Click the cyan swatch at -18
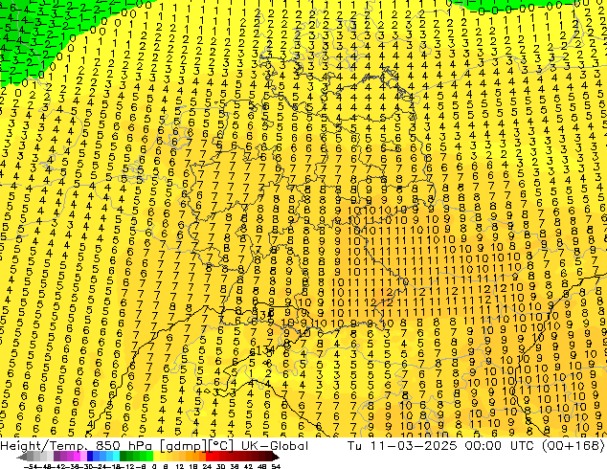The image size is (607, 469). [x=117, y=456]
